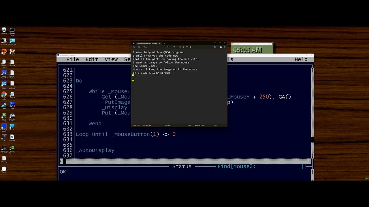
Task: Open the A-Tuning desktop icon
Action: (4, 42)
